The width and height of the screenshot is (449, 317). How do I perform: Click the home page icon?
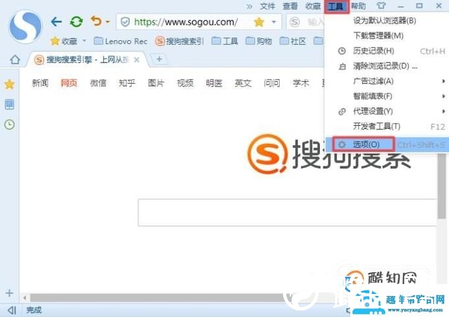coord(15,59)
